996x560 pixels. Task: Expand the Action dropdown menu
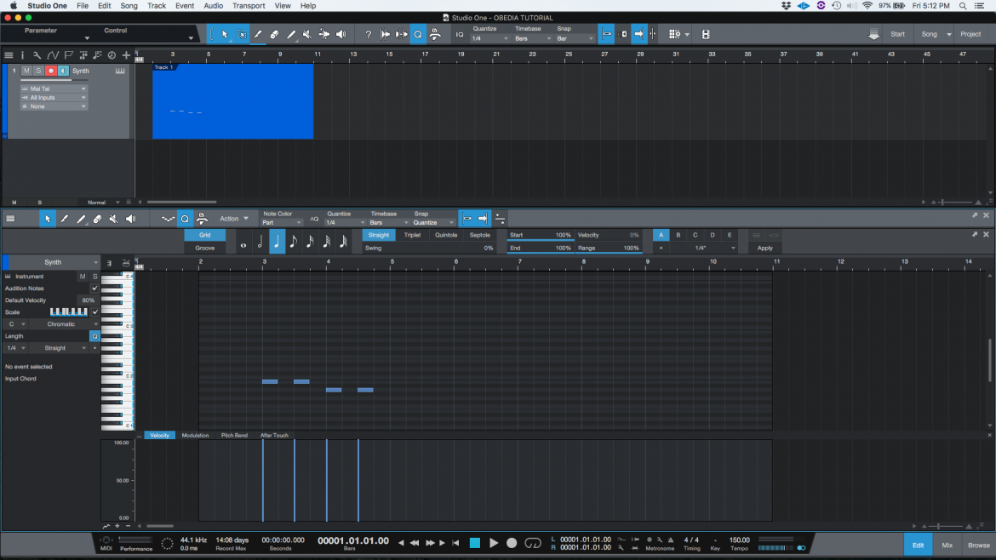coord(234,219)
